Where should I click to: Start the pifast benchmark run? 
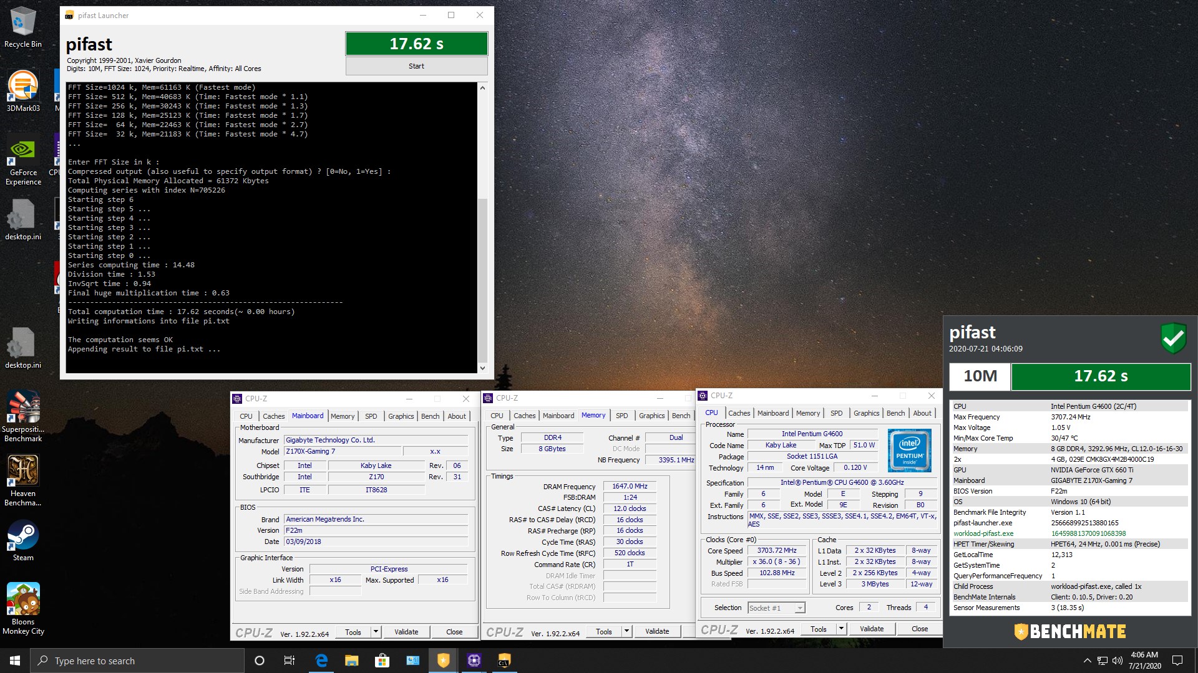point(416,66)
